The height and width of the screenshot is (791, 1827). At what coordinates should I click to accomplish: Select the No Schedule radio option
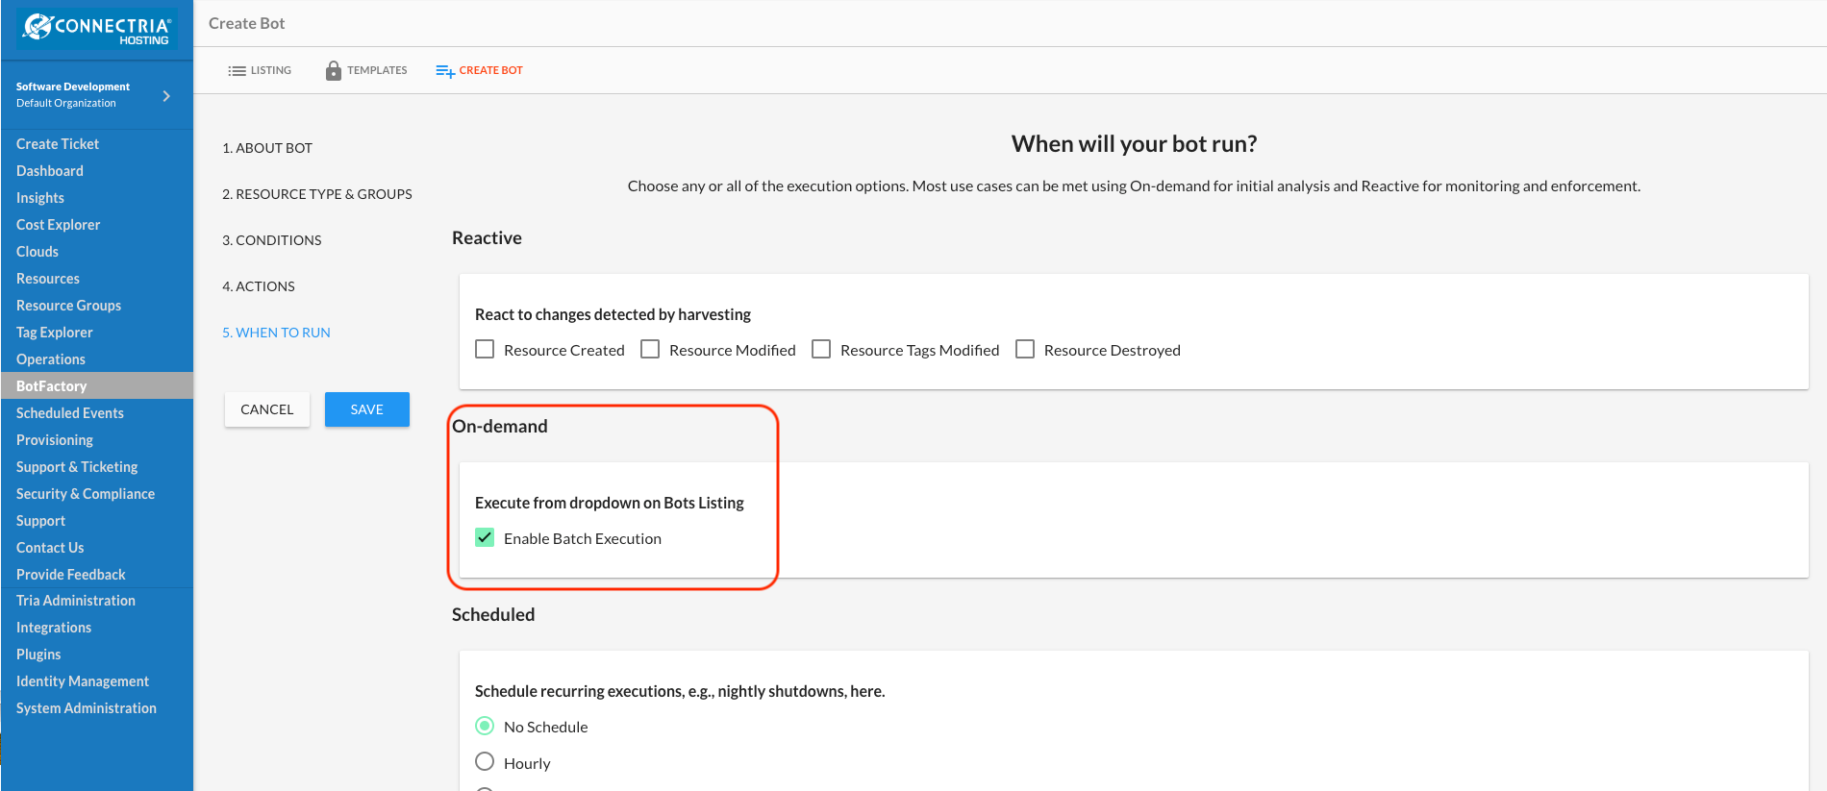485,726
